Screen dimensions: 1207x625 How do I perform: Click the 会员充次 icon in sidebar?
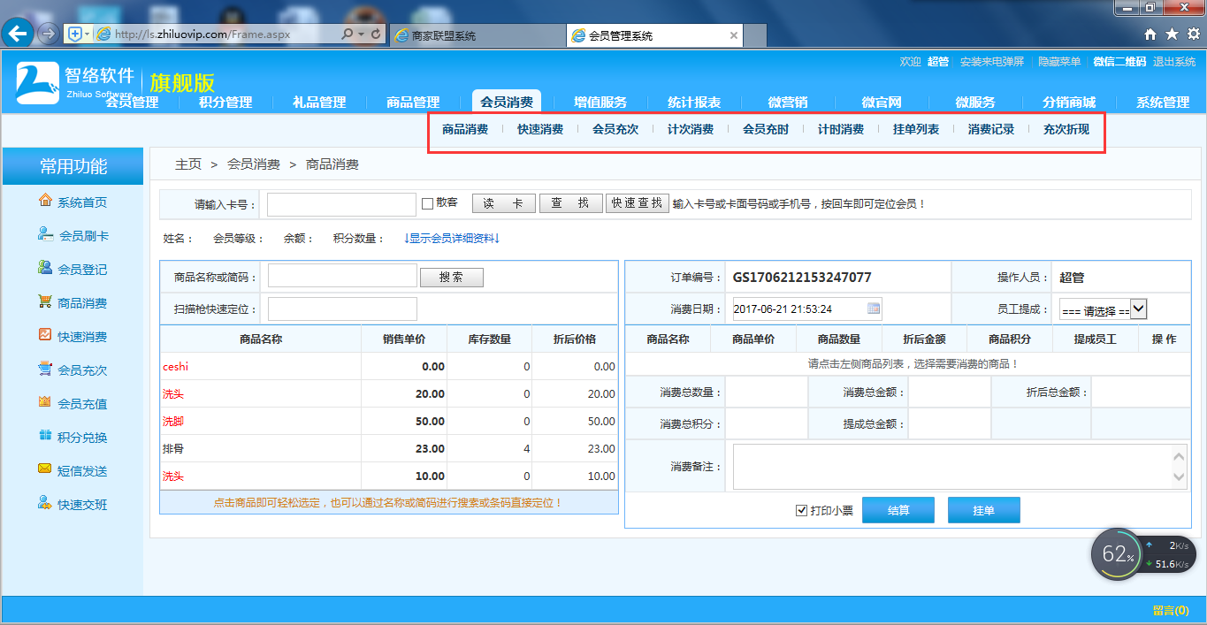pyautogui.click(x=45, y=369)
